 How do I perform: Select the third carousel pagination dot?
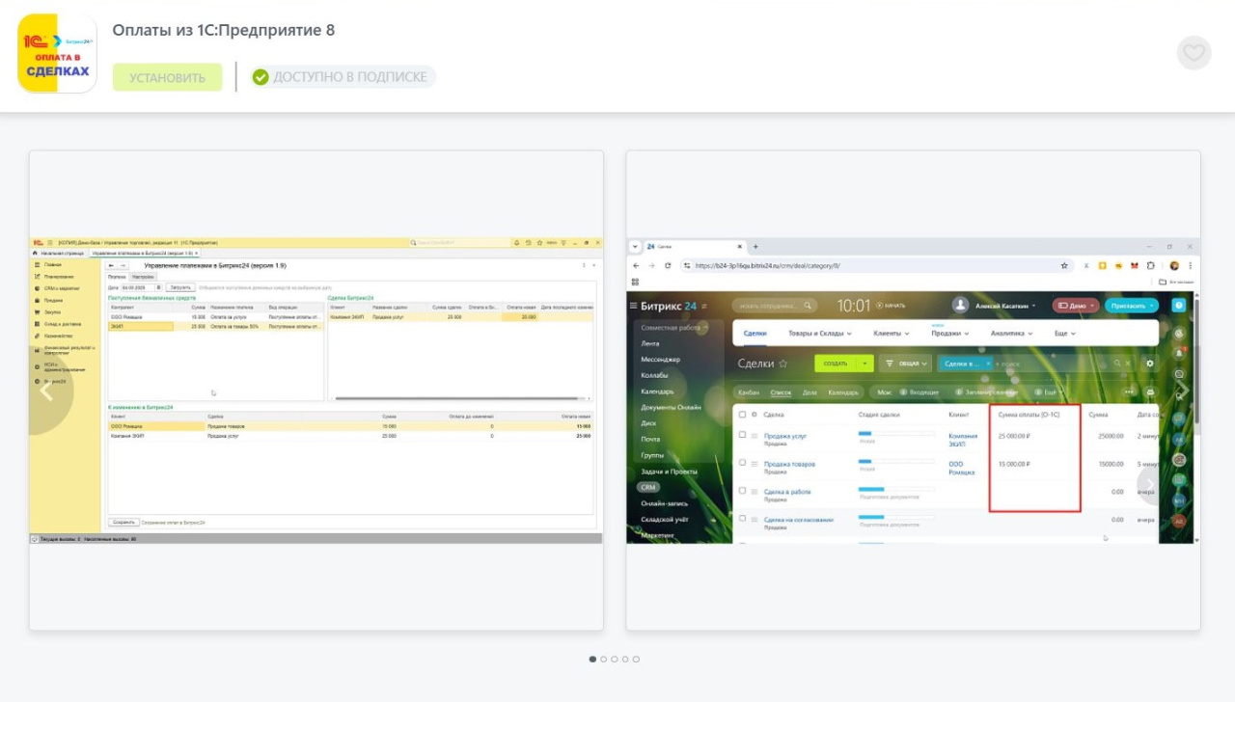[615, 660]
